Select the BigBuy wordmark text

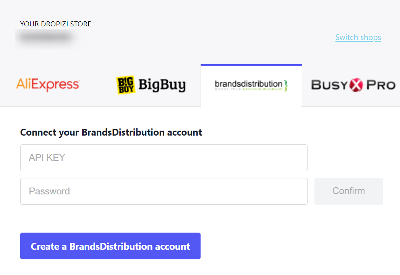(x=162, y=85)
